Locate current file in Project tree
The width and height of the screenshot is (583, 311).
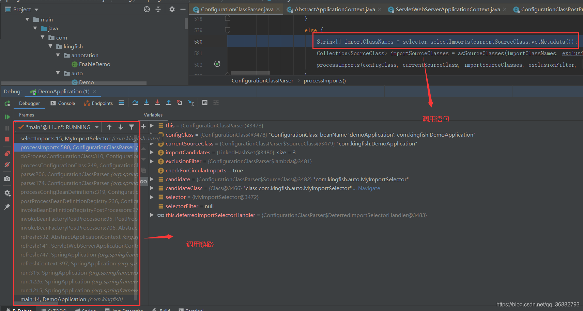pyautogui.click(x=147, y=9)
